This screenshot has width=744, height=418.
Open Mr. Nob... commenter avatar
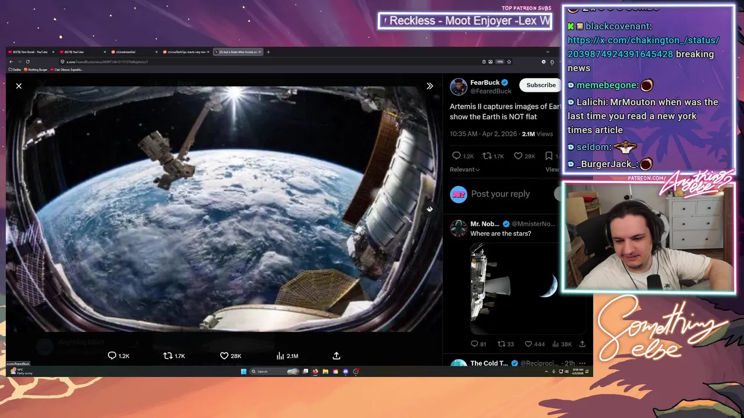[x=459, y=228]
